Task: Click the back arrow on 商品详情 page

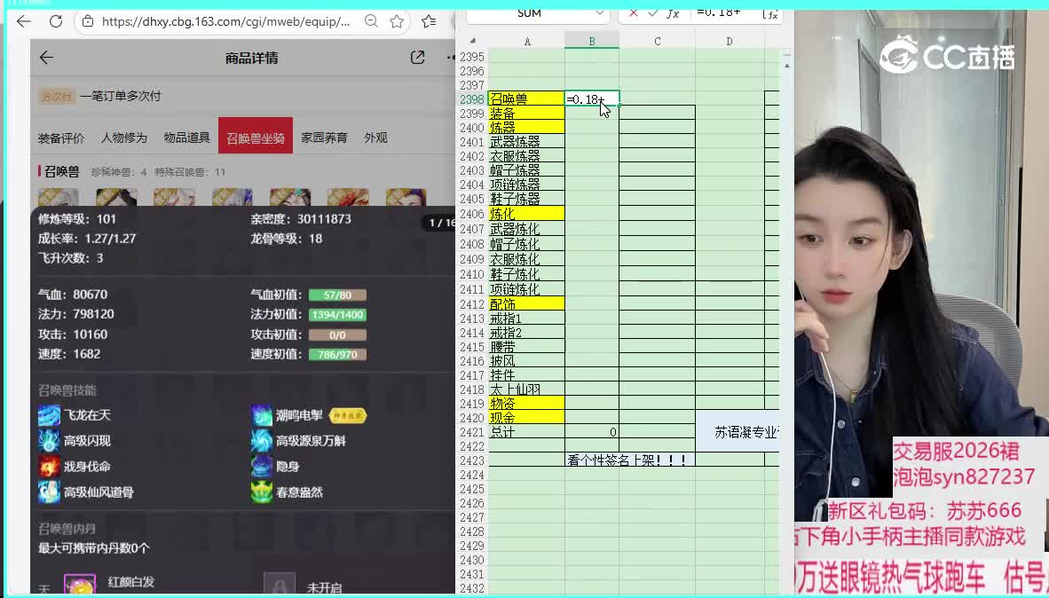Action: click(46, 58)
